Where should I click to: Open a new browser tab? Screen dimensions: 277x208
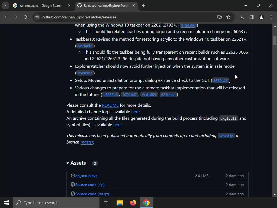click(x=143, y=6)
